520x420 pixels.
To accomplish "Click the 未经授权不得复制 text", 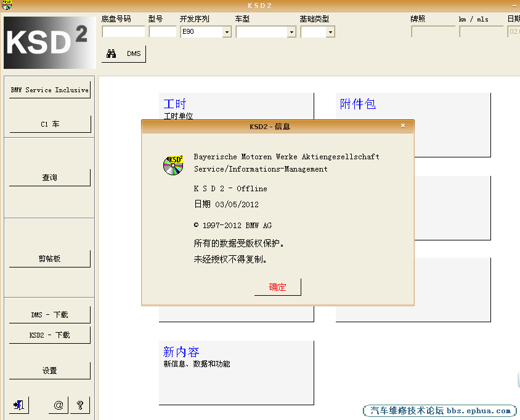I will tap(230, 259).
